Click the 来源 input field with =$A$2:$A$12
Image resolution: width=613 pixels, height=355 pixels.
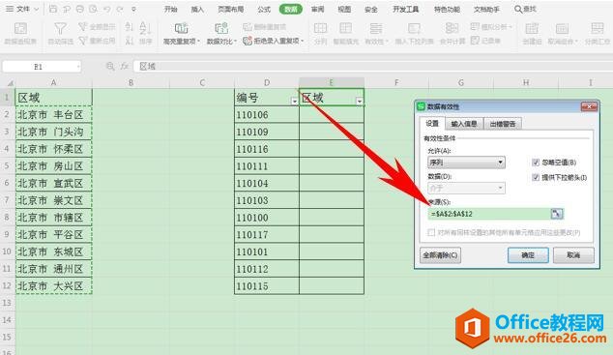[489, 214]
